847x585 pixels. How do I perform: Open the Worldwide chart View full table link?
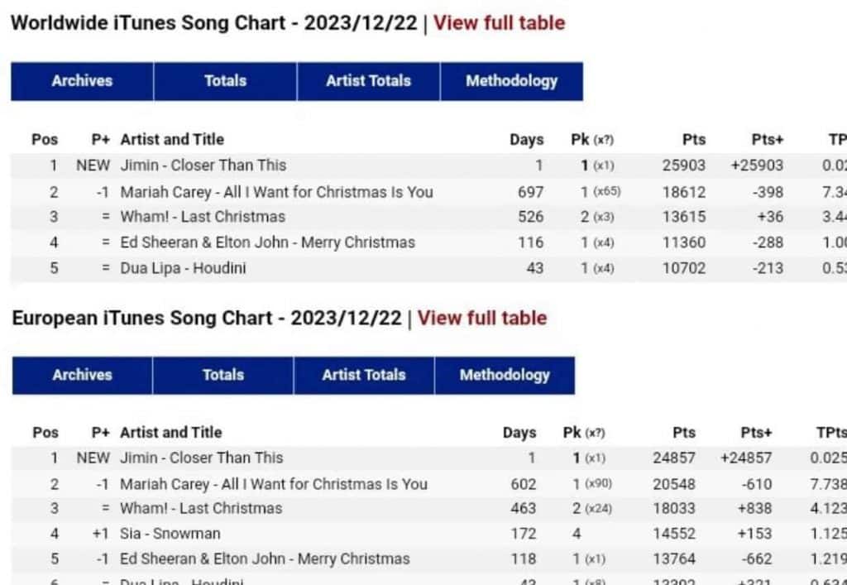pos(499,22)
